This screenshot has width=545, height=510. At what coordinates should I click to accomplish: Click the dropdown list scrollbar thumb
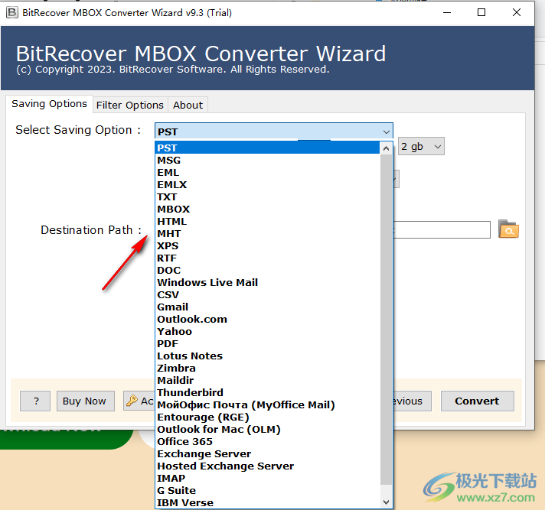click(x=386, y=320)
